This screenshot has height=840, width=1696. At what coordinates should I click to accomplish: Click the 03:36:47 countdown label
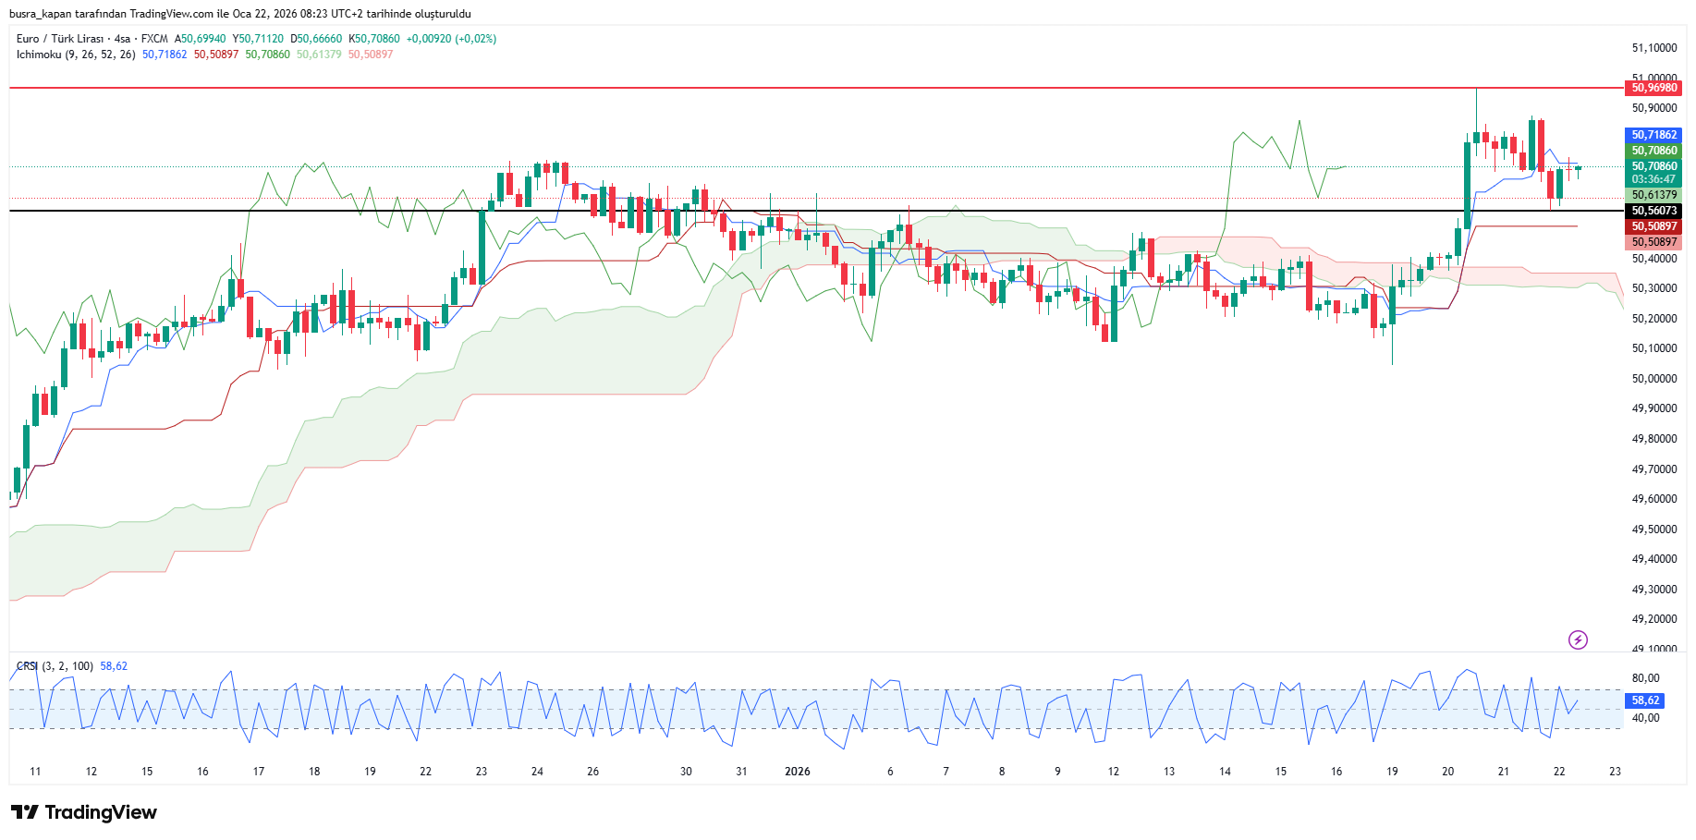(x=1653, y=179)
